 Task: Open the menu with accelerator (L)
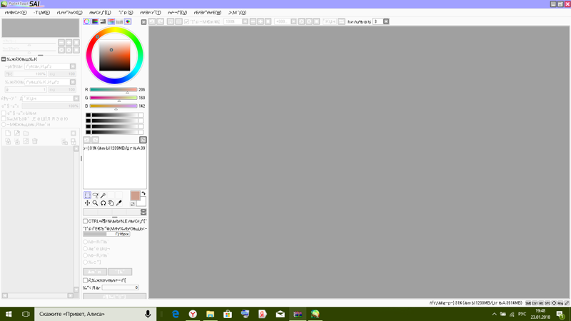coord(100,12)
